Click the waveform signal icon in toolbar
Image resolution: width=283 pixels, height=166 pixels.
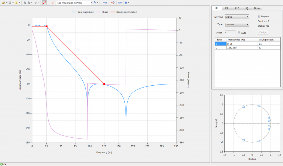113,2
